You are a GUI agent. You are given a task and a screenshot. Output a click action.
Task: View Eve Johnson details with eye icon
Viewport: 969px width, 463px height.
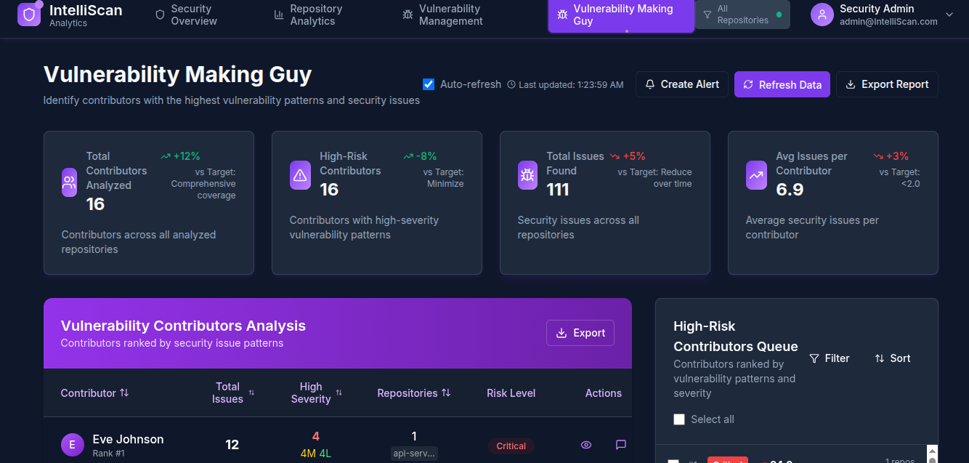pyautogui.click(x=586, y=445)
